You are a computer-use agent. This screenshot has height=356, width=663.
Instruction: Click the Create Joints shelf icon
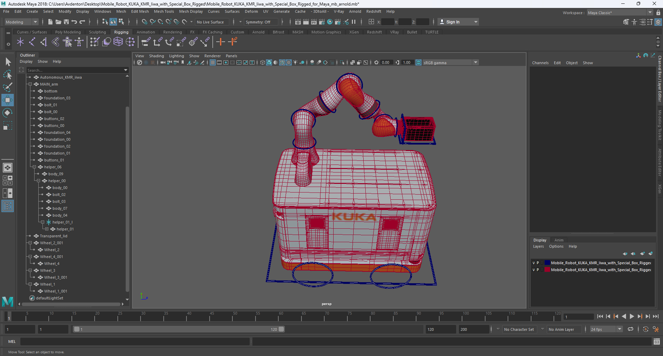click(32, 42)
